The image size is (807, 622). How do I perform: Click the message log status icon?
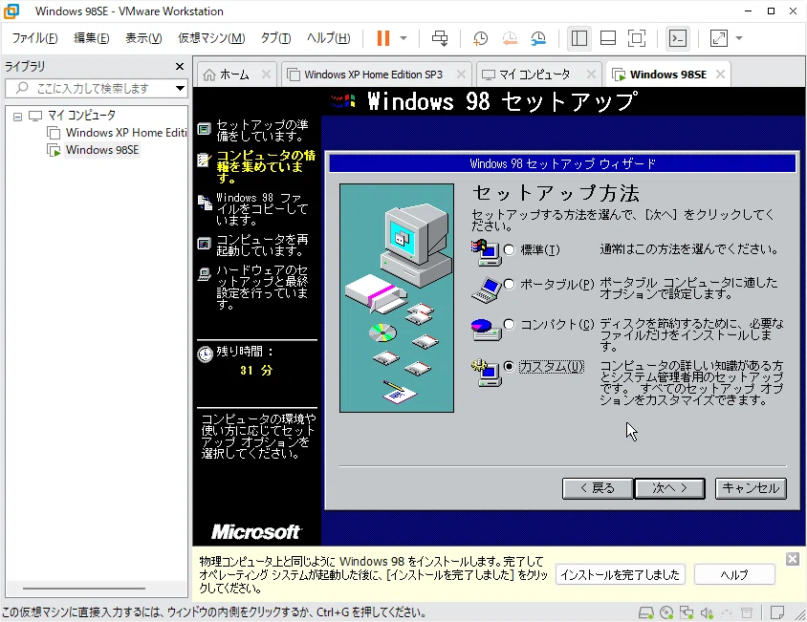pos(777,612)
